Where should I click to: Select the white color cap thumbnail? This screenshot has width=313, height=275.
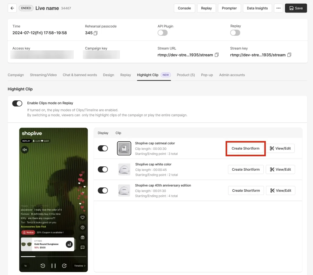coord(124,169)
